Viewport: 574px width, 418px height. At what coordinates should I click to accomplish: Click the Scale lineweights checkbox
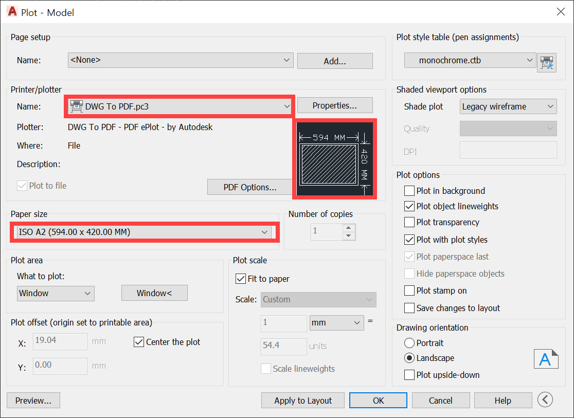266,369
